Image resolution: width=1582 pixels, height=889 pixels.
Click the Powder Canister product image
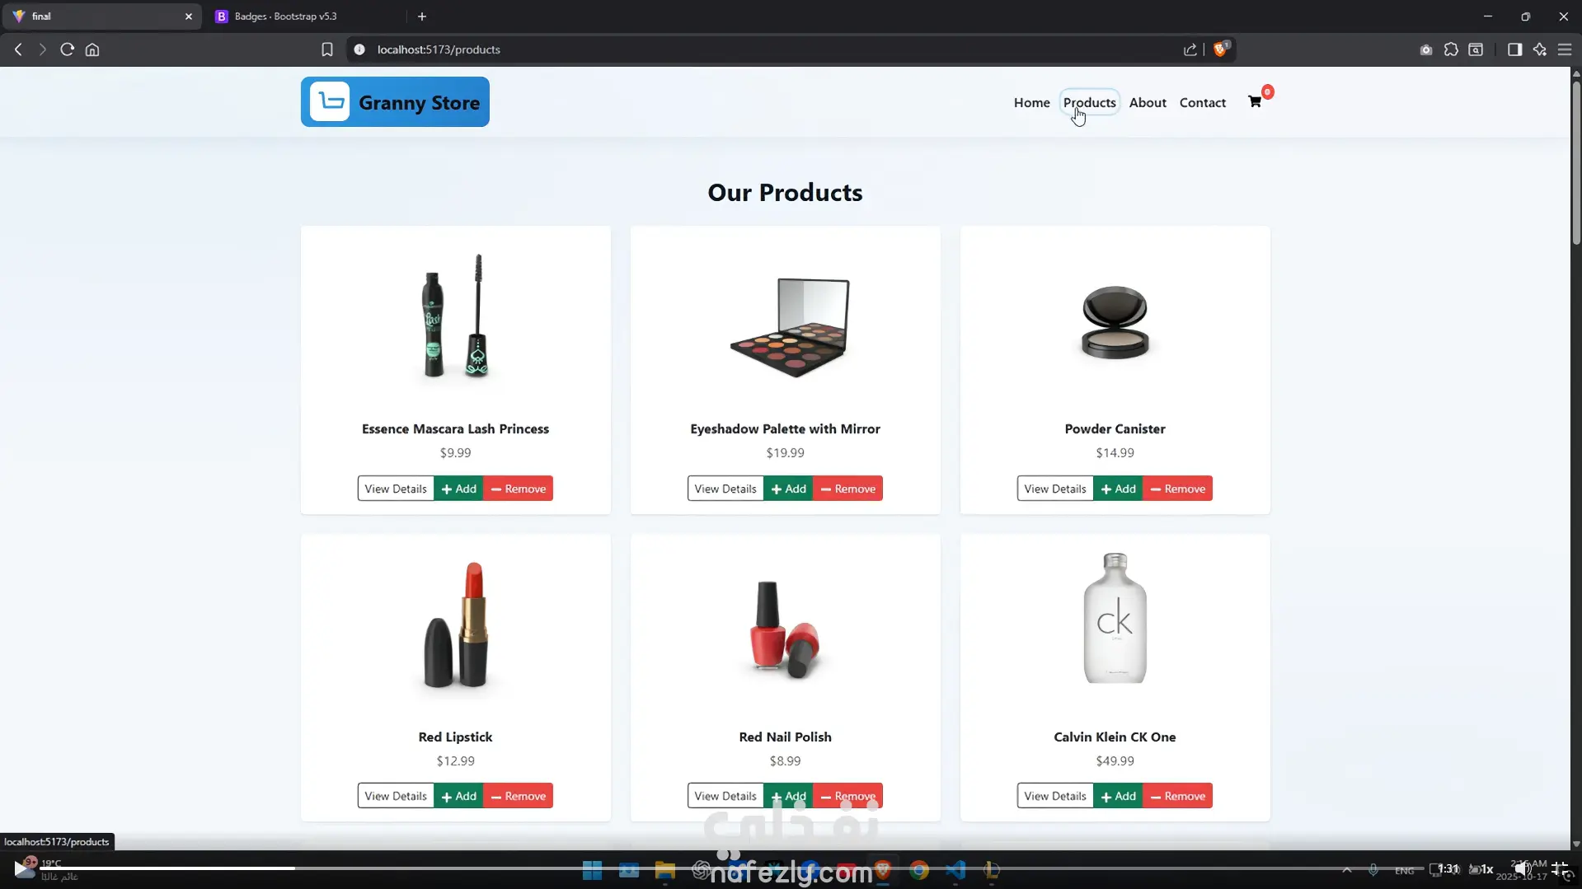(1115, 321)
